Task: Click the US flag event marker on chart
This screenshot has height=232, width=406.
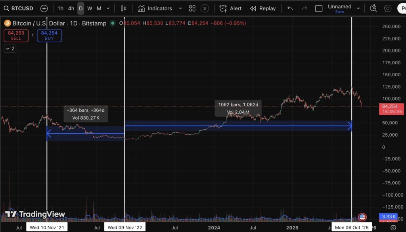Action: point(363,217)
